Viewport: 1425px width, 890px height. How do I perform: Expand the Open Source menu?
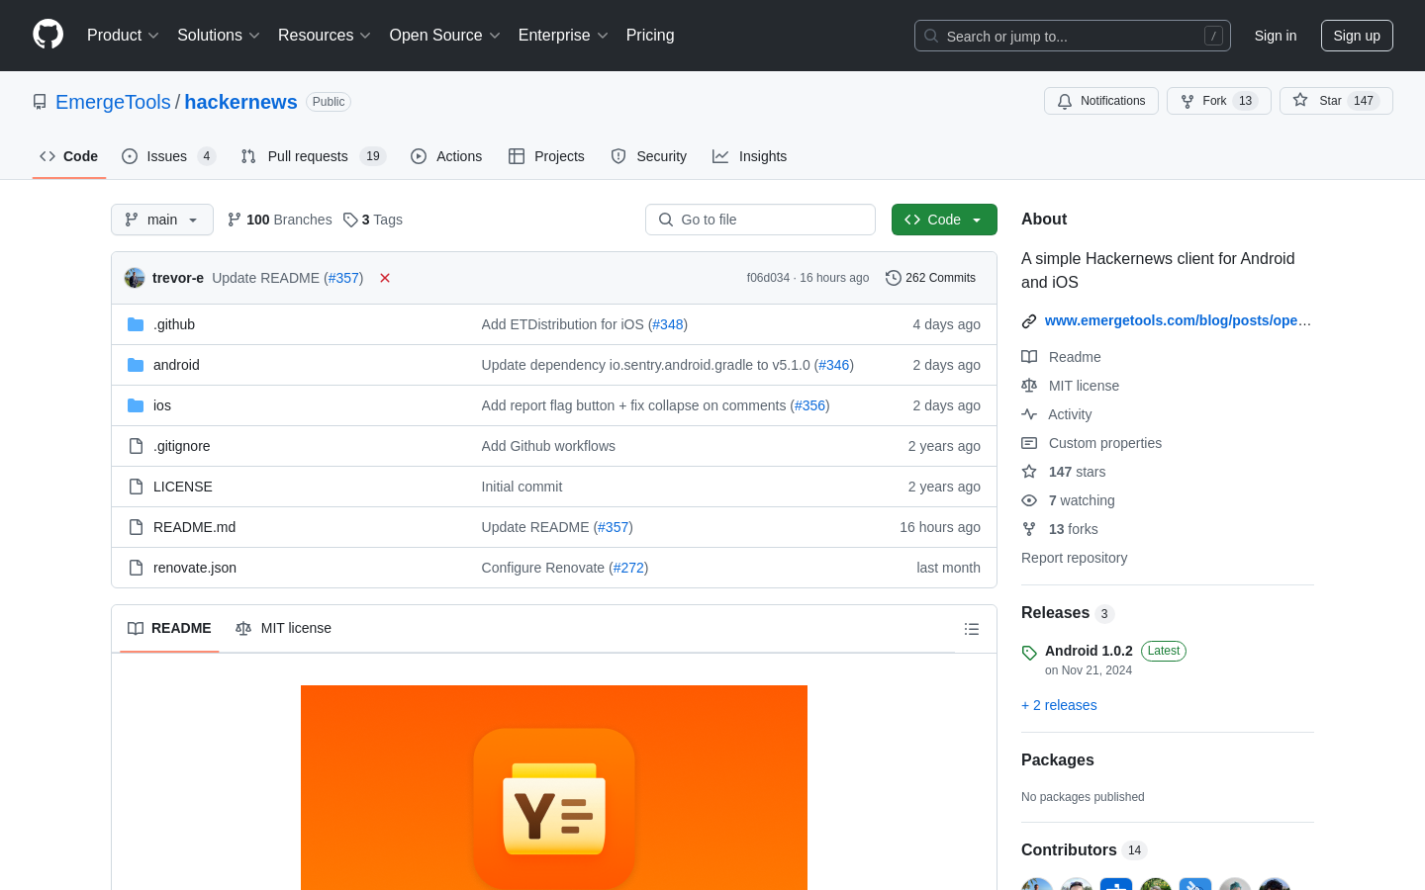(445, 35)
